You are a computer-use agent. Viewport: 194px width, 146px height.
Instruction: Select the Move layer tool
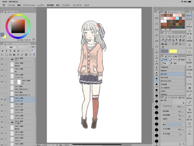tap(173, 37)
